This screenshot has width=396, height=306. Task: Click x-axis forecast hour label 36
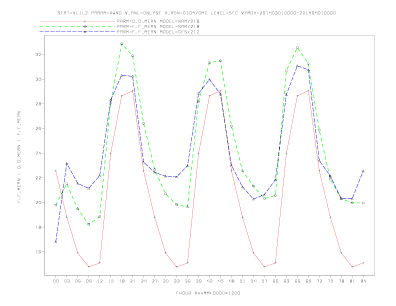(x=187, y=281)
